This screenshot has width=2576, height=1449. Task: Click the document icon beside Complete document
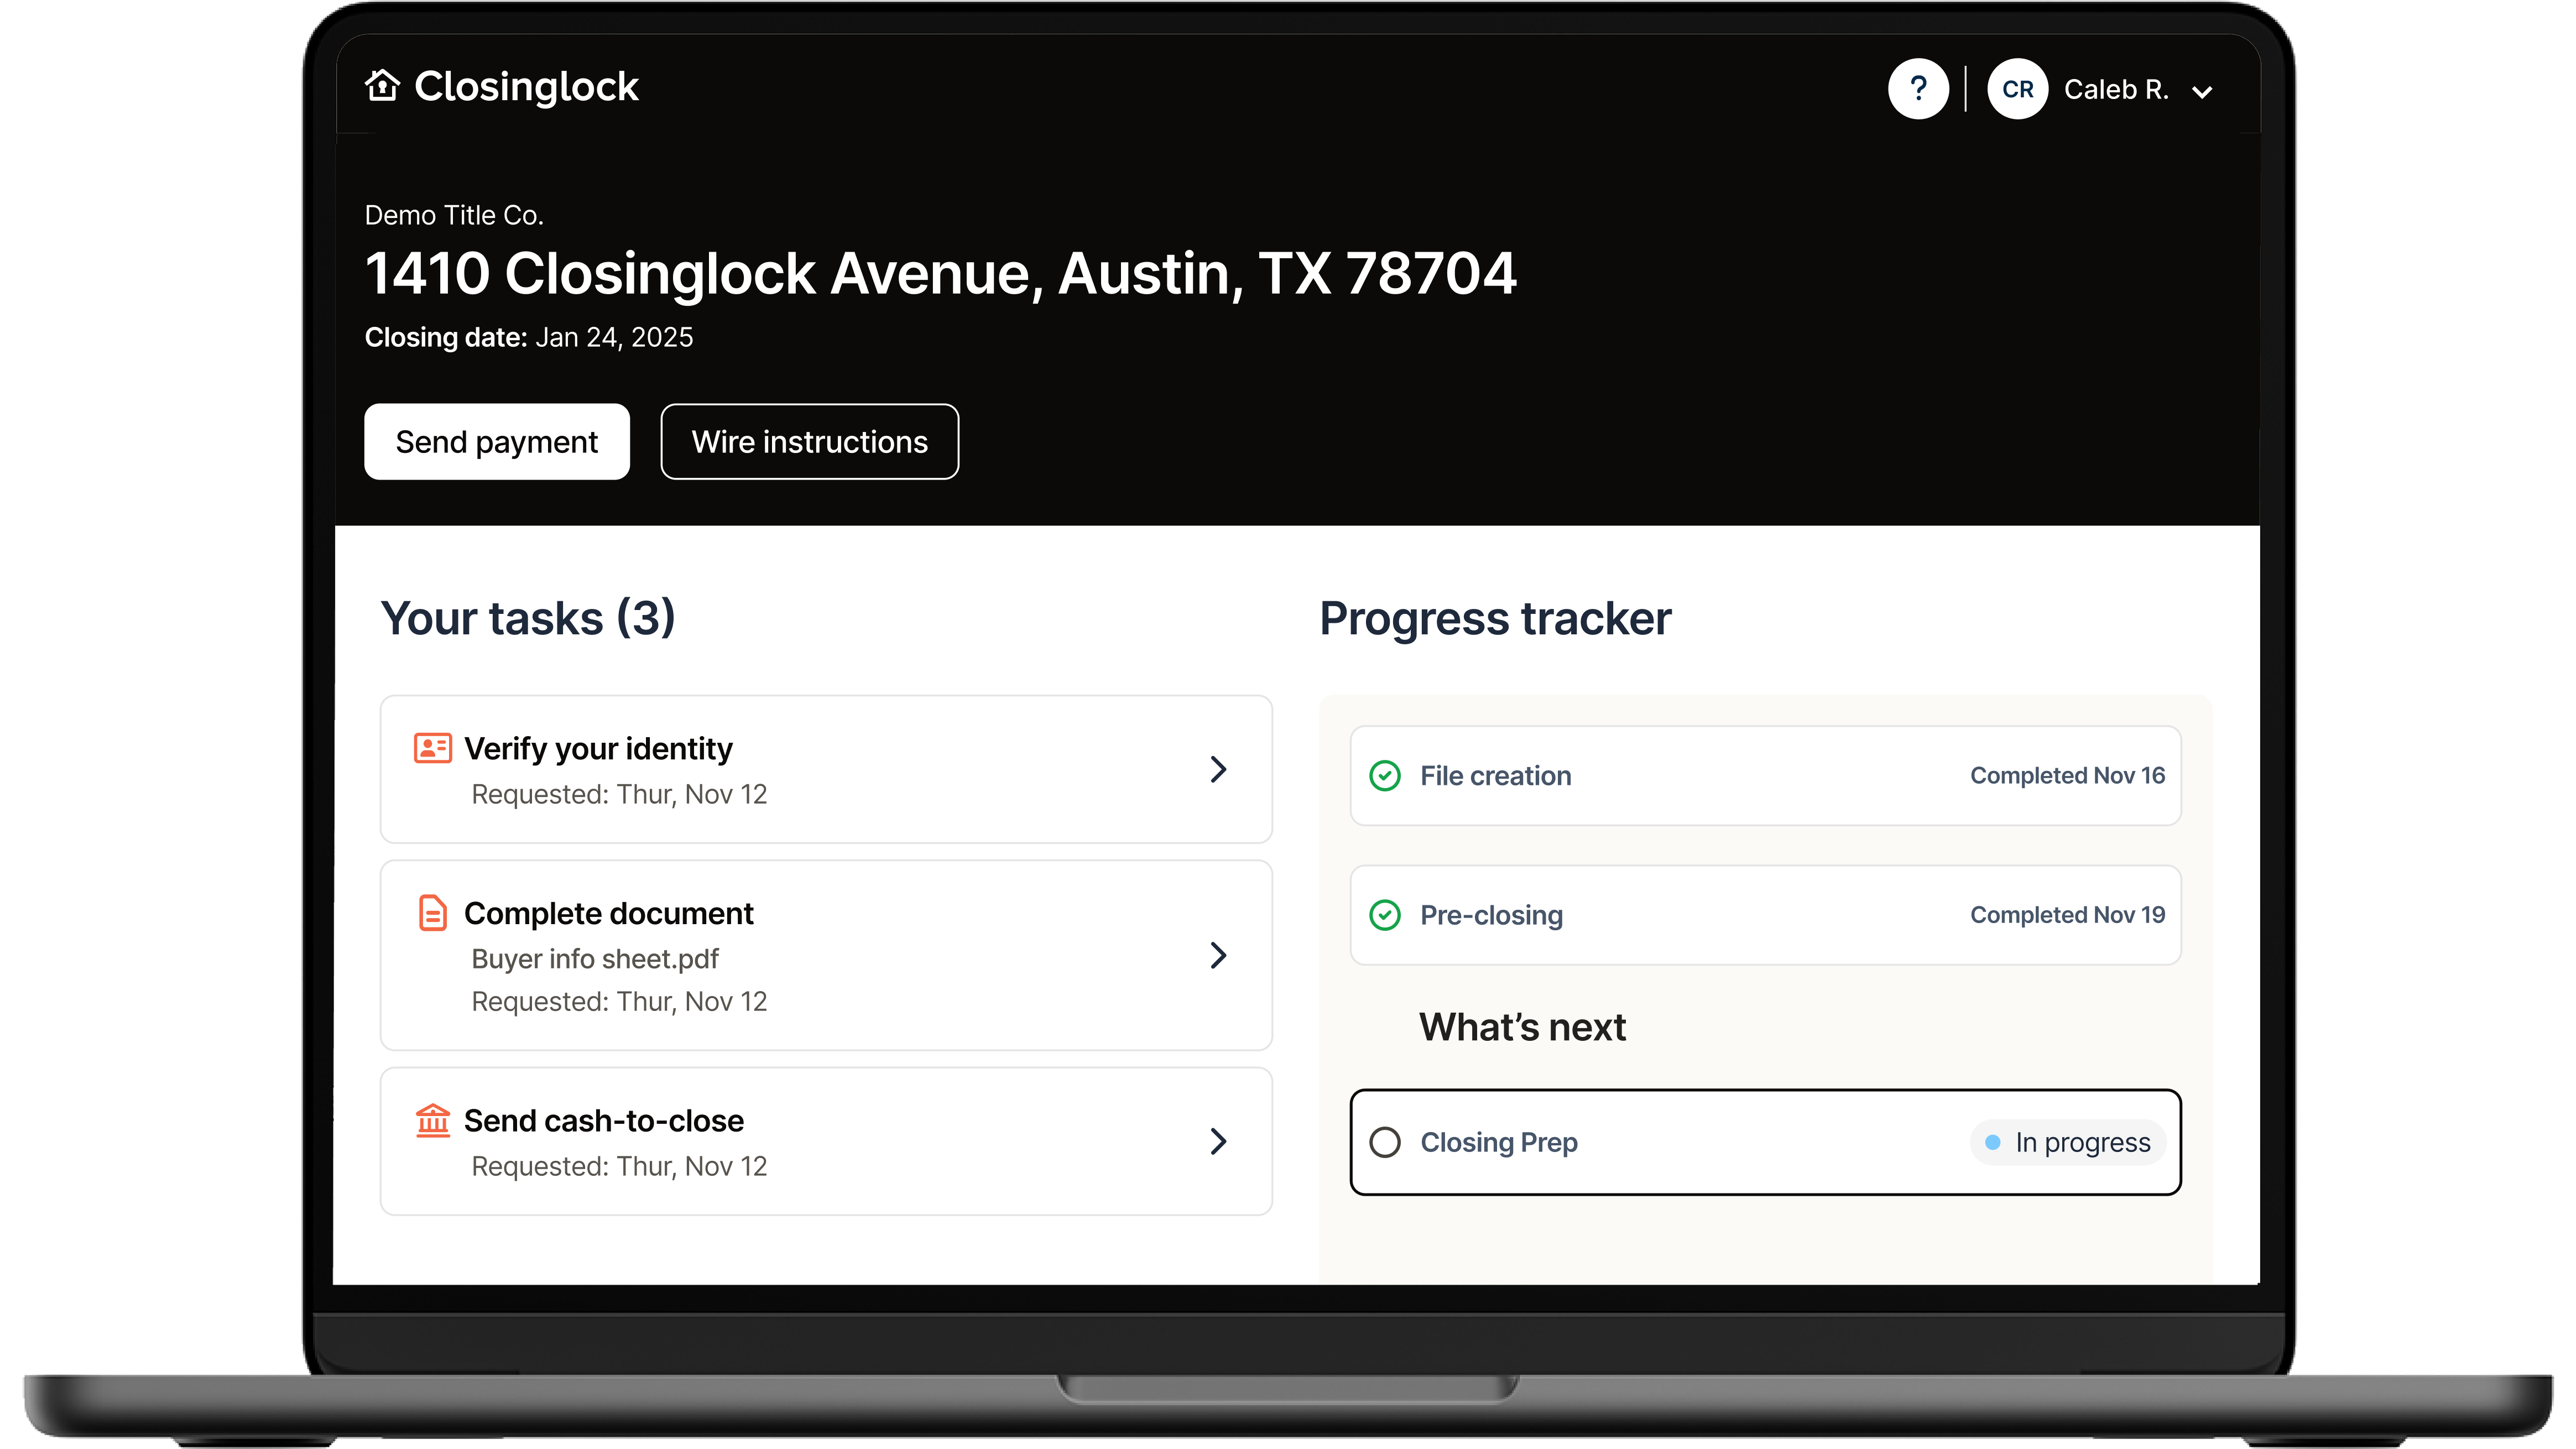coord(432,913)
